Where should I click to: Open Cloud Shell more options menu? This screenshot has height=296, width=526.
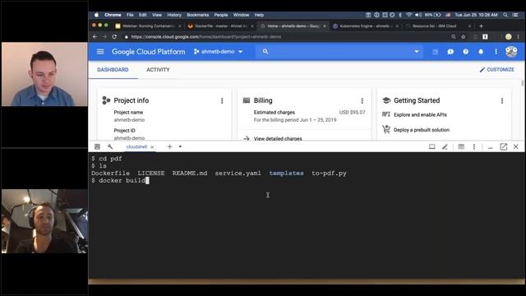point(474,146)
